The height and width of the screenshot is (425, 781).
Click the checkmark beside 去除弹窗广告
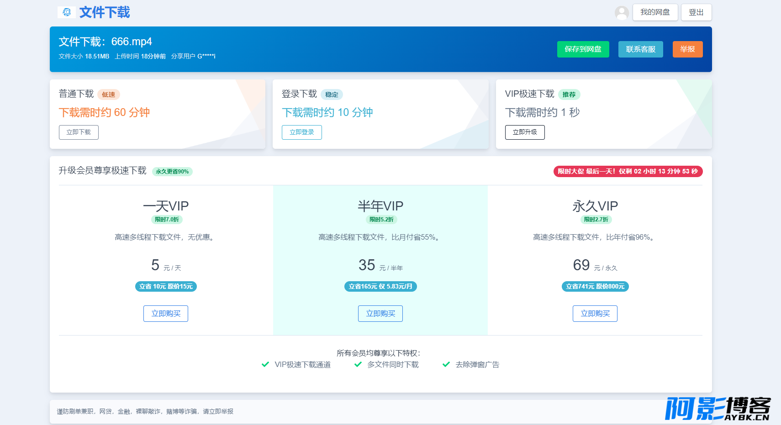446,364
